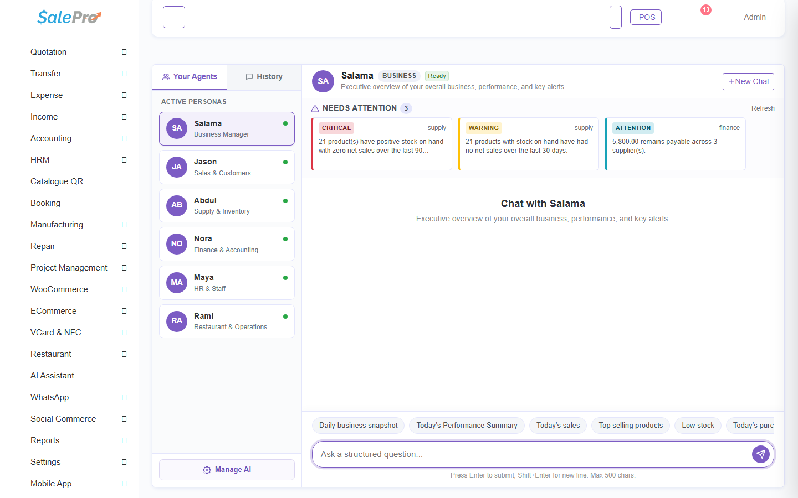Open the Admin user menu
798x498 pixels.
point(755,17)
